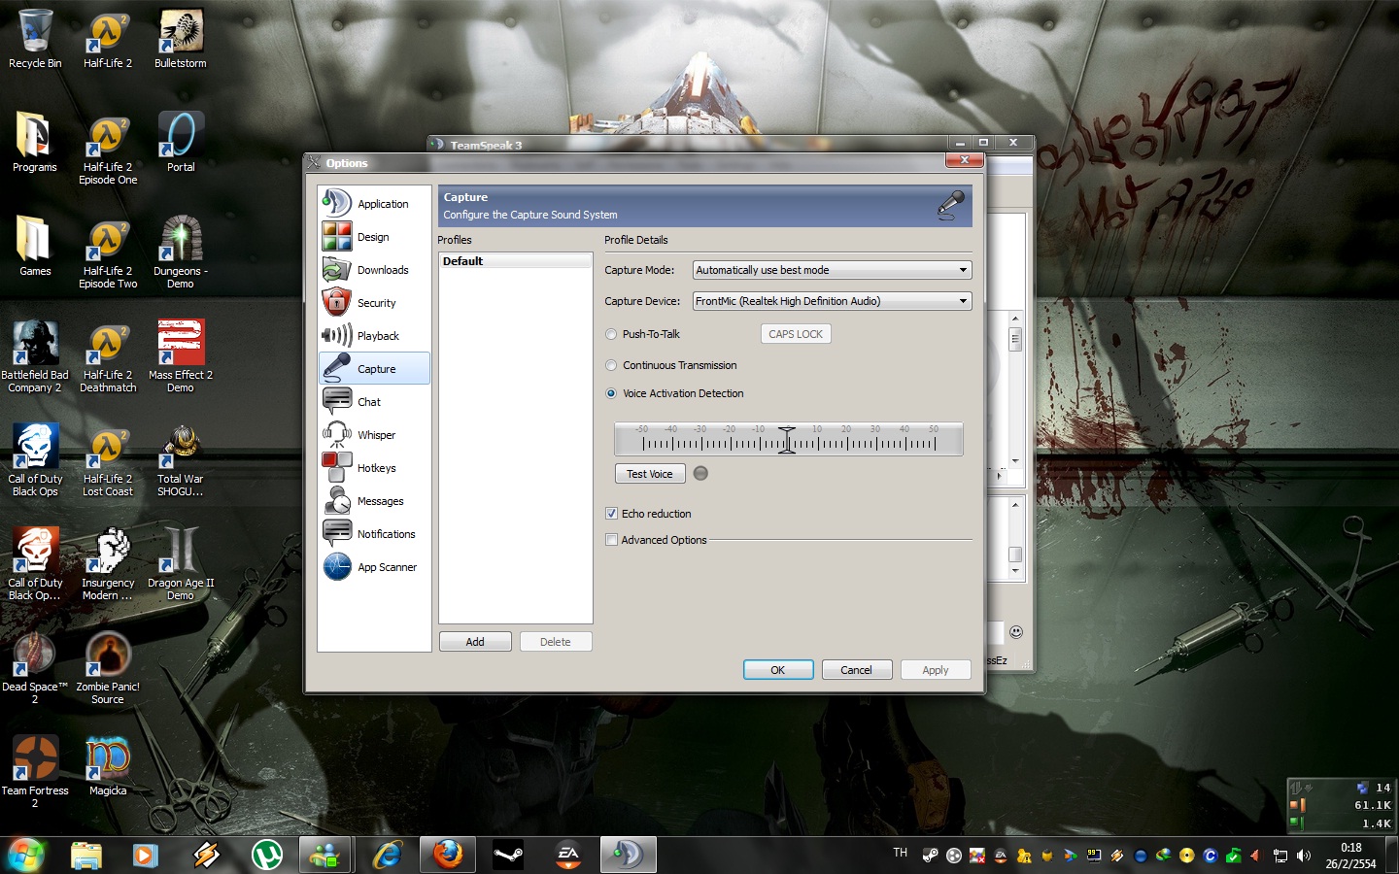Select the Bulletstorm desktop shortcut
1399x874 pixels.
click(181, 39)
